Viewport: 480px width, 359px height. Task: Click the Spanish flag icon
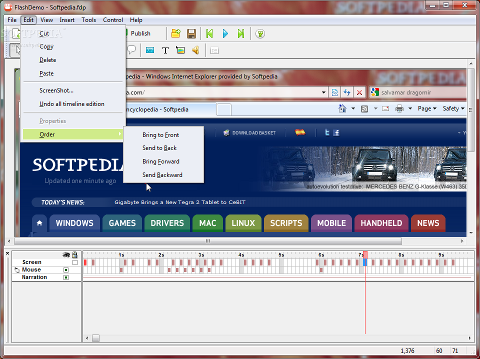pyautogui.click(x=300, y=132)
